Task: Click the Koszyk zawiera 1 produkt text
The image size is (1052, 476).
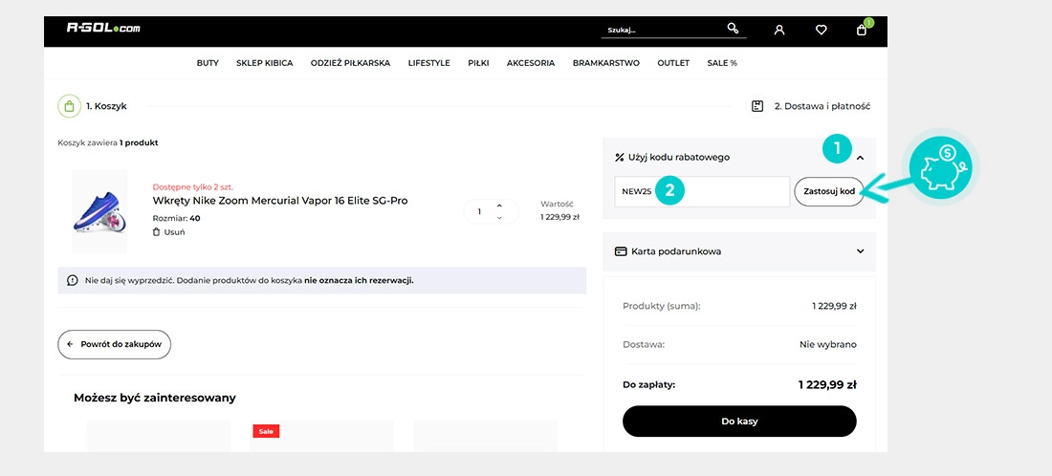Action: (108, 142)
